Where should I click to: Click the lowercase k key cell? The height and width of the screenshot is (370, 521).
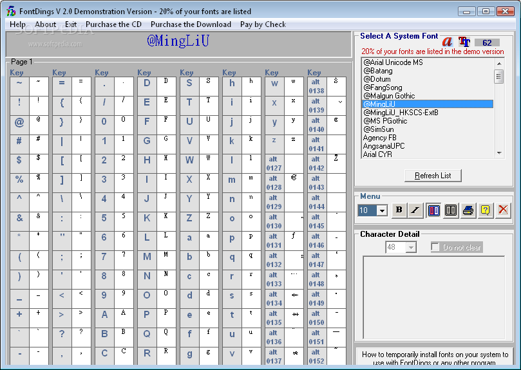click(232, 143)
